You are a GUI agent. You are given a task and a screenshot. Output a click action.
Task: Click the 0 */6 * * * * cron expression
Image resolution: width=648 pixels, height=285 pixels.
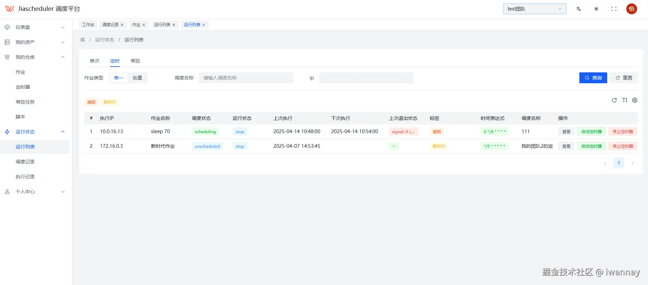[x=495, y=132]
